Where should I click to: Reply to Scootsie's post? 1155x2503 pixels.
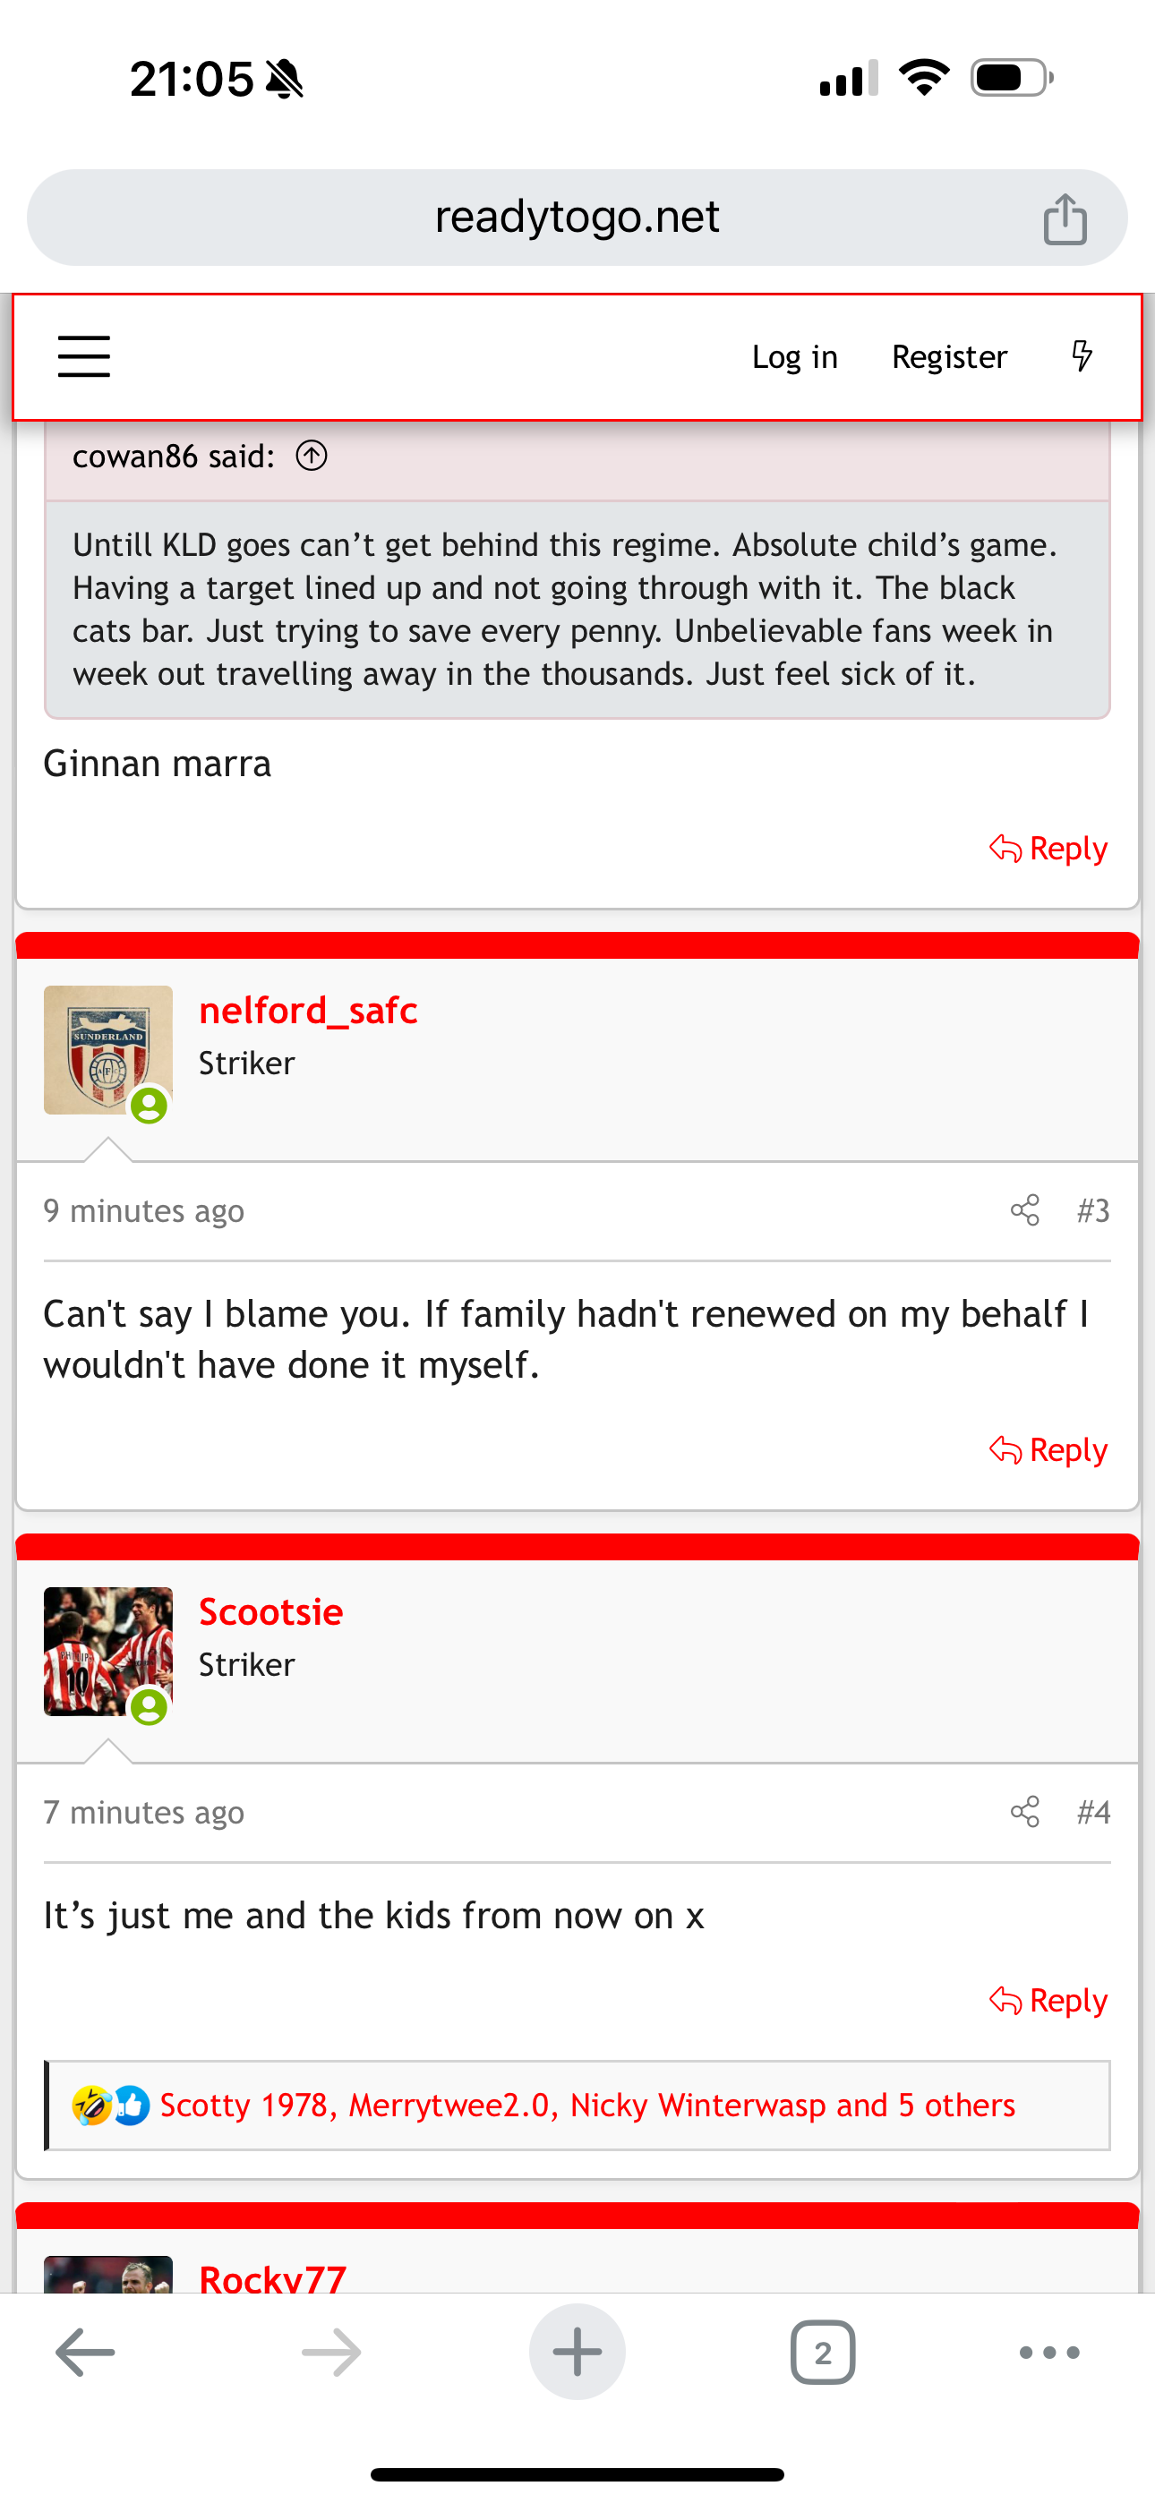click(x=1049, y=2002)
